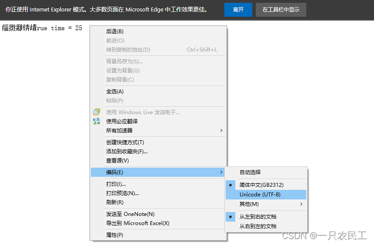Click the Windows Live mail icon
Viewport: 374px width, 245px height.
pos(96,112)
